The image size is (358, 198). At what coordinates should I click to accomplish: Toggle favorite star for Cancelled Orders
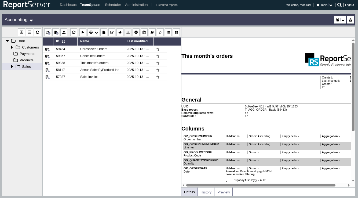point(158,56)
